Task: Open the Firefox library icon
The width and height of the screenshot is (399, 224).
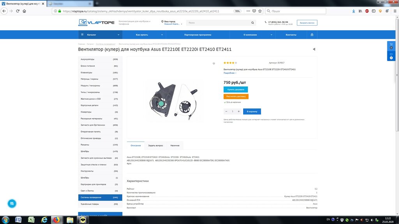Action: coord(360,11)
